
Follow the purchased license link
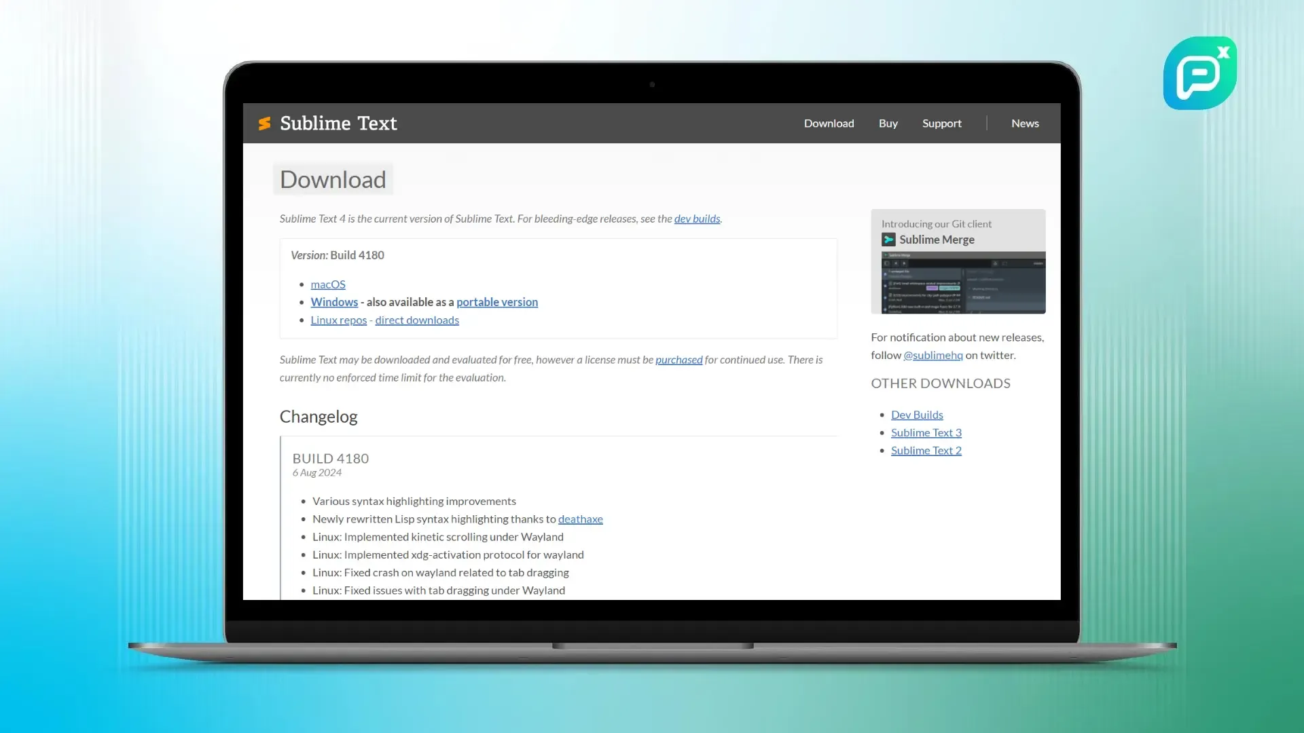[678, 360]
